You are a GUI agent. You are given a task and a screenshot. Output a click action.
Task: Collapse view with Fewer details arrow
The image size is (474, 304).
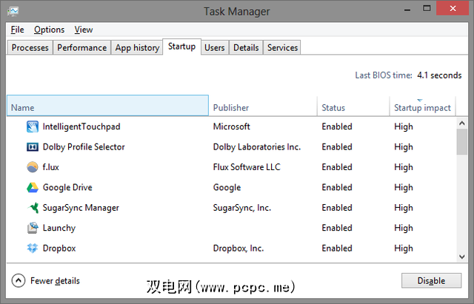[x=19, y=281]
